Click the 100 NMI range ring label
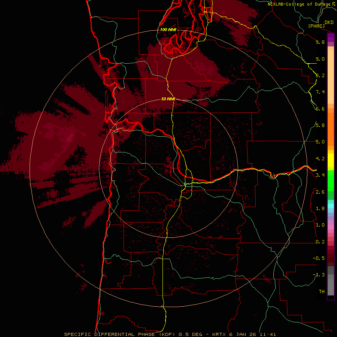337x337 pixels. click(168, 30)
